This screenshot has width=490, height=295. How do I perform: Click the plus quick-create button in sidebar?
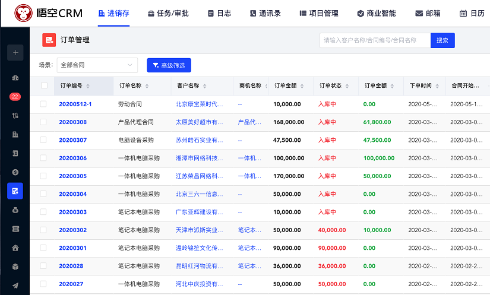(15, 52)
